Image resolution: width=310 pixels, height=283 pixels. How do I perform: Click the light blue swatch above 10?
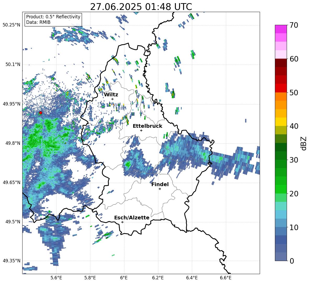coord(281,223)
